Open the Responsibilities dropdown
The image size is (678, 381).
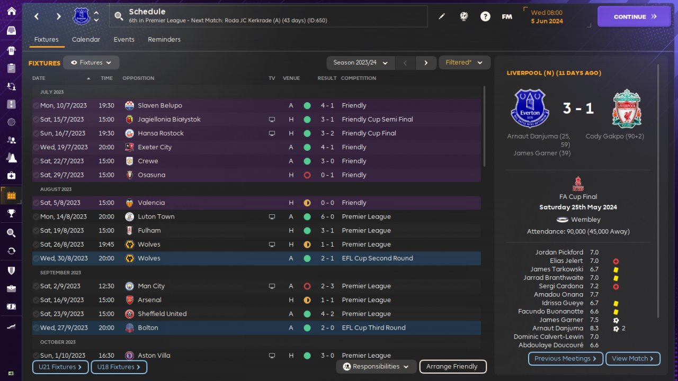click(376, 366)
